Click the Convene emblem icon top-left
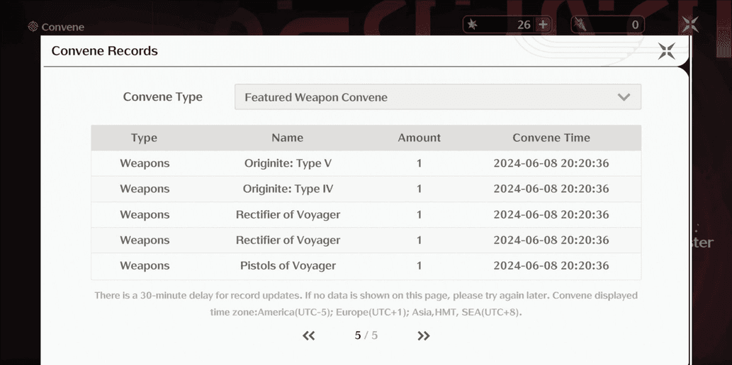 point(33,27)
